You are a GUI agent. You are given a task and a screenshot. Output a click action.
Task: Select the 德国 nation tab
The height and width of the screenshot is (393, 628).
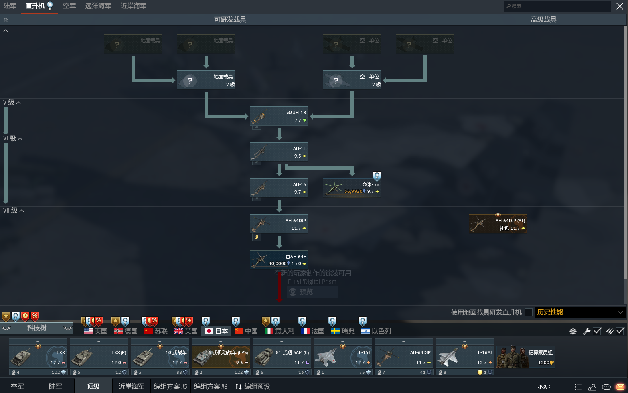[126, 331]
